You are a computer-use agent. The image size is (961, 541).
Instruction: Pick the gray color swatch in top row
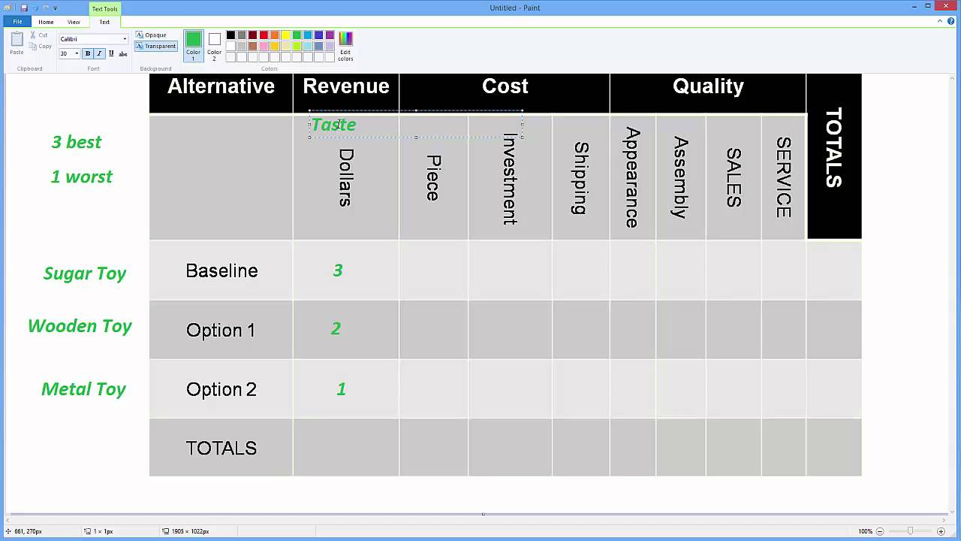coord(242,35)
